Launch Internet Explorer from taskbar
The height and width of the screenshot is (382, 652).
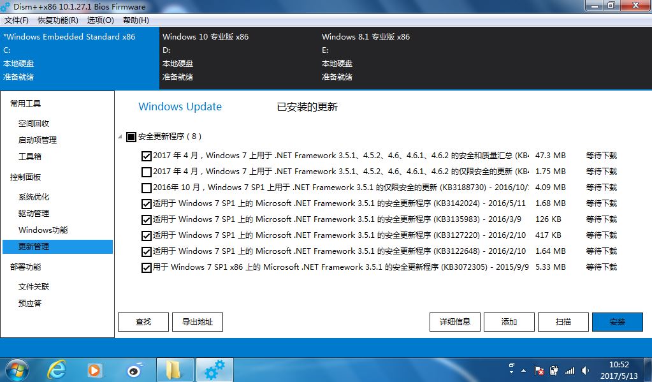pyautogui.click(x=57, y=369)
